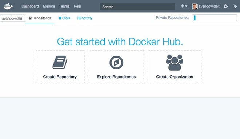The width and height of the screenshot is (240, 139).
Task: Click the svendowideit profile avatar
Action: [195, 7]
